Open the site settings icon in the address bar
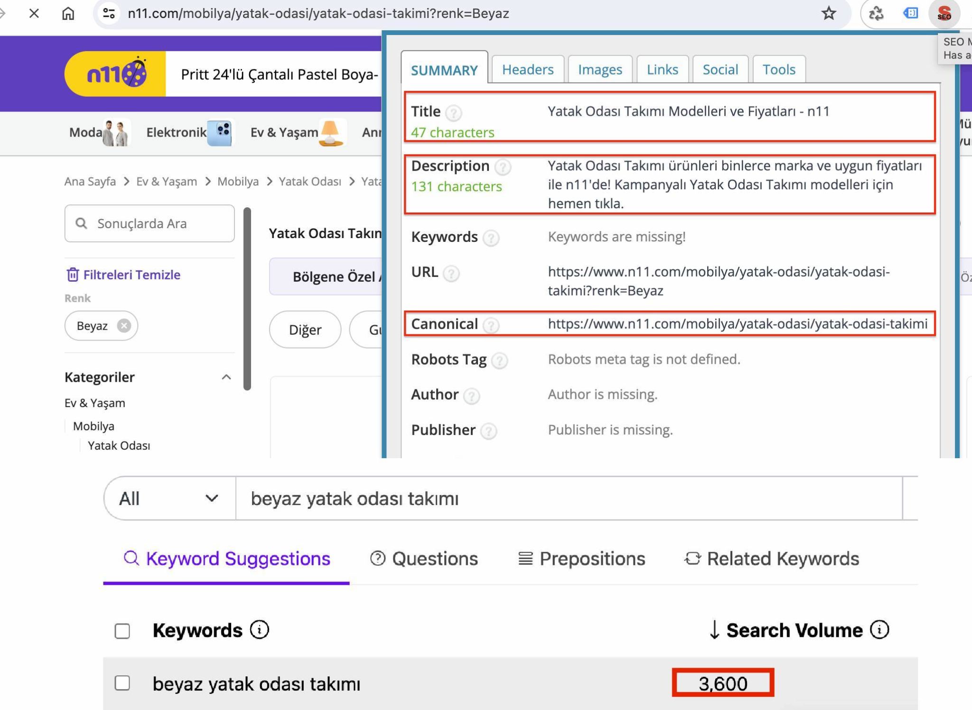The image size is (972, 710). pos(109,13)
